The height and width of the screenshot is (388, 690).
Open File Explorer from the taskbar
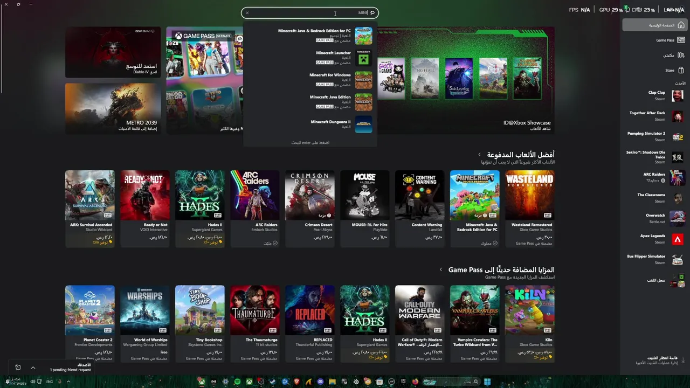click(x=332, y=382)
